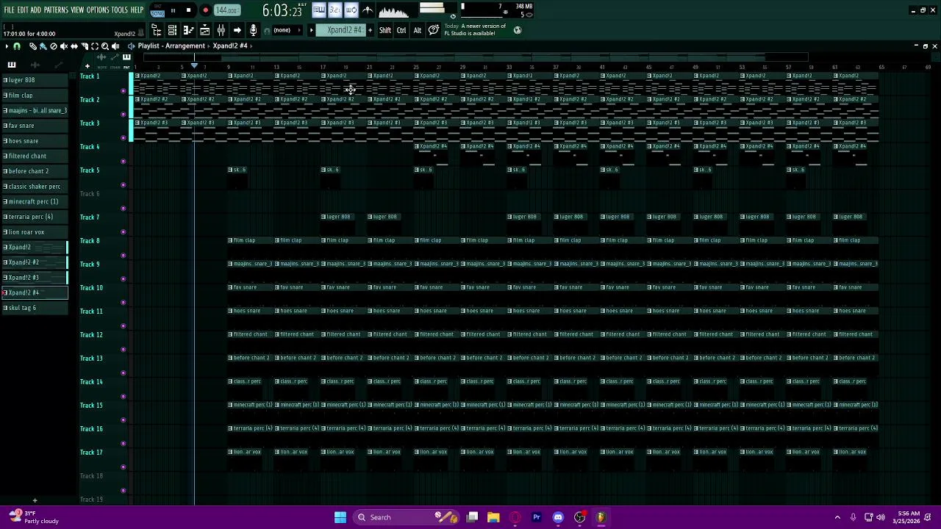Select the Paint brush tool in playlist
The height and width of the screenshot is (529, 941).
tap(43, 46)
